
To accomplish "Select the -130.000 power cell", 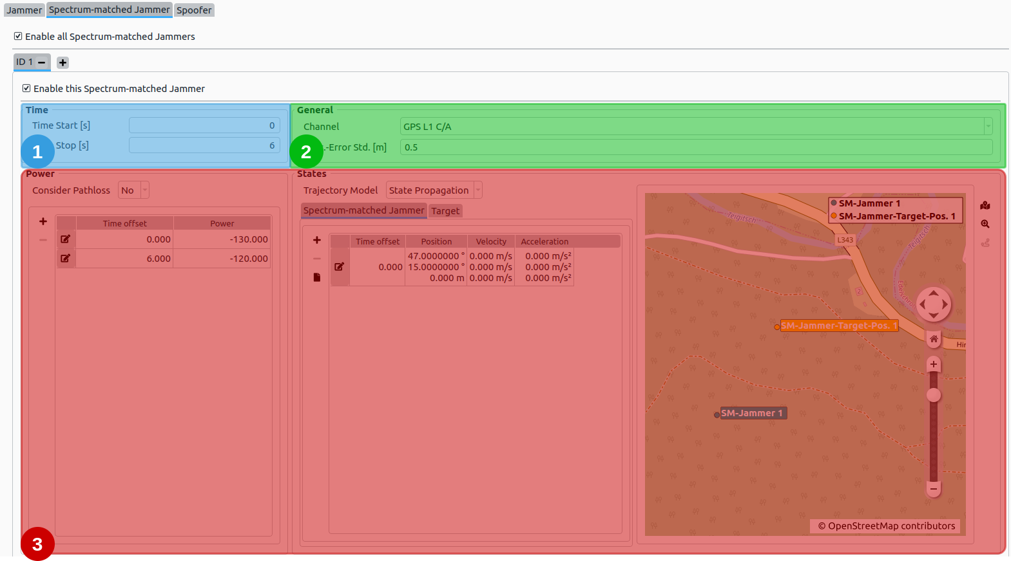I will pyautogui.click(x=222, y=239).
